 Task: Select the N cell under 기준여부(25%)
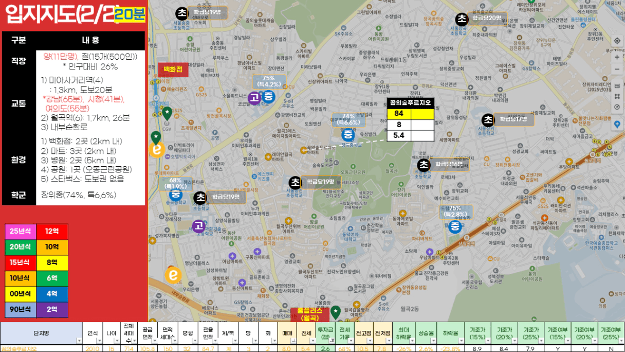(611, 348)
